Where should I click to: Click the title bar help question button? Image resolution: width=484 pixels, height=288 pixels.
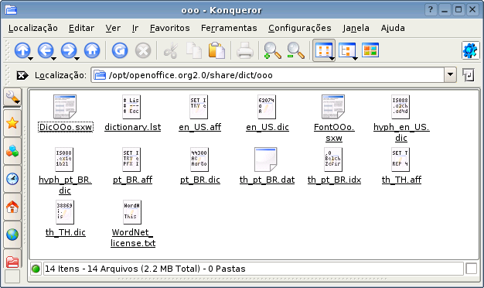pos(431,10)
